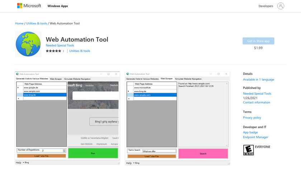The height and width of the screenshot is (169, 301).
Task: Open the user account profile icon
Action: point(281,6)
